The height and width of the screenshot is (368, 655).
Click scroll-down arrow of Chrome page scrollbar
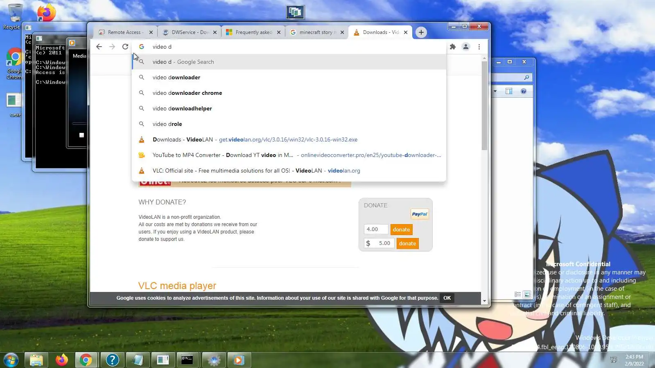pos(484,301)
